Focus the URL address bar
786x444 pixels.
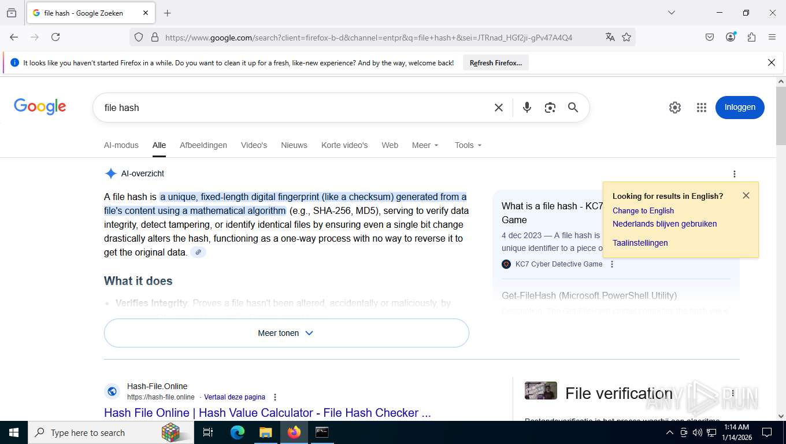[x=369, y=37]
